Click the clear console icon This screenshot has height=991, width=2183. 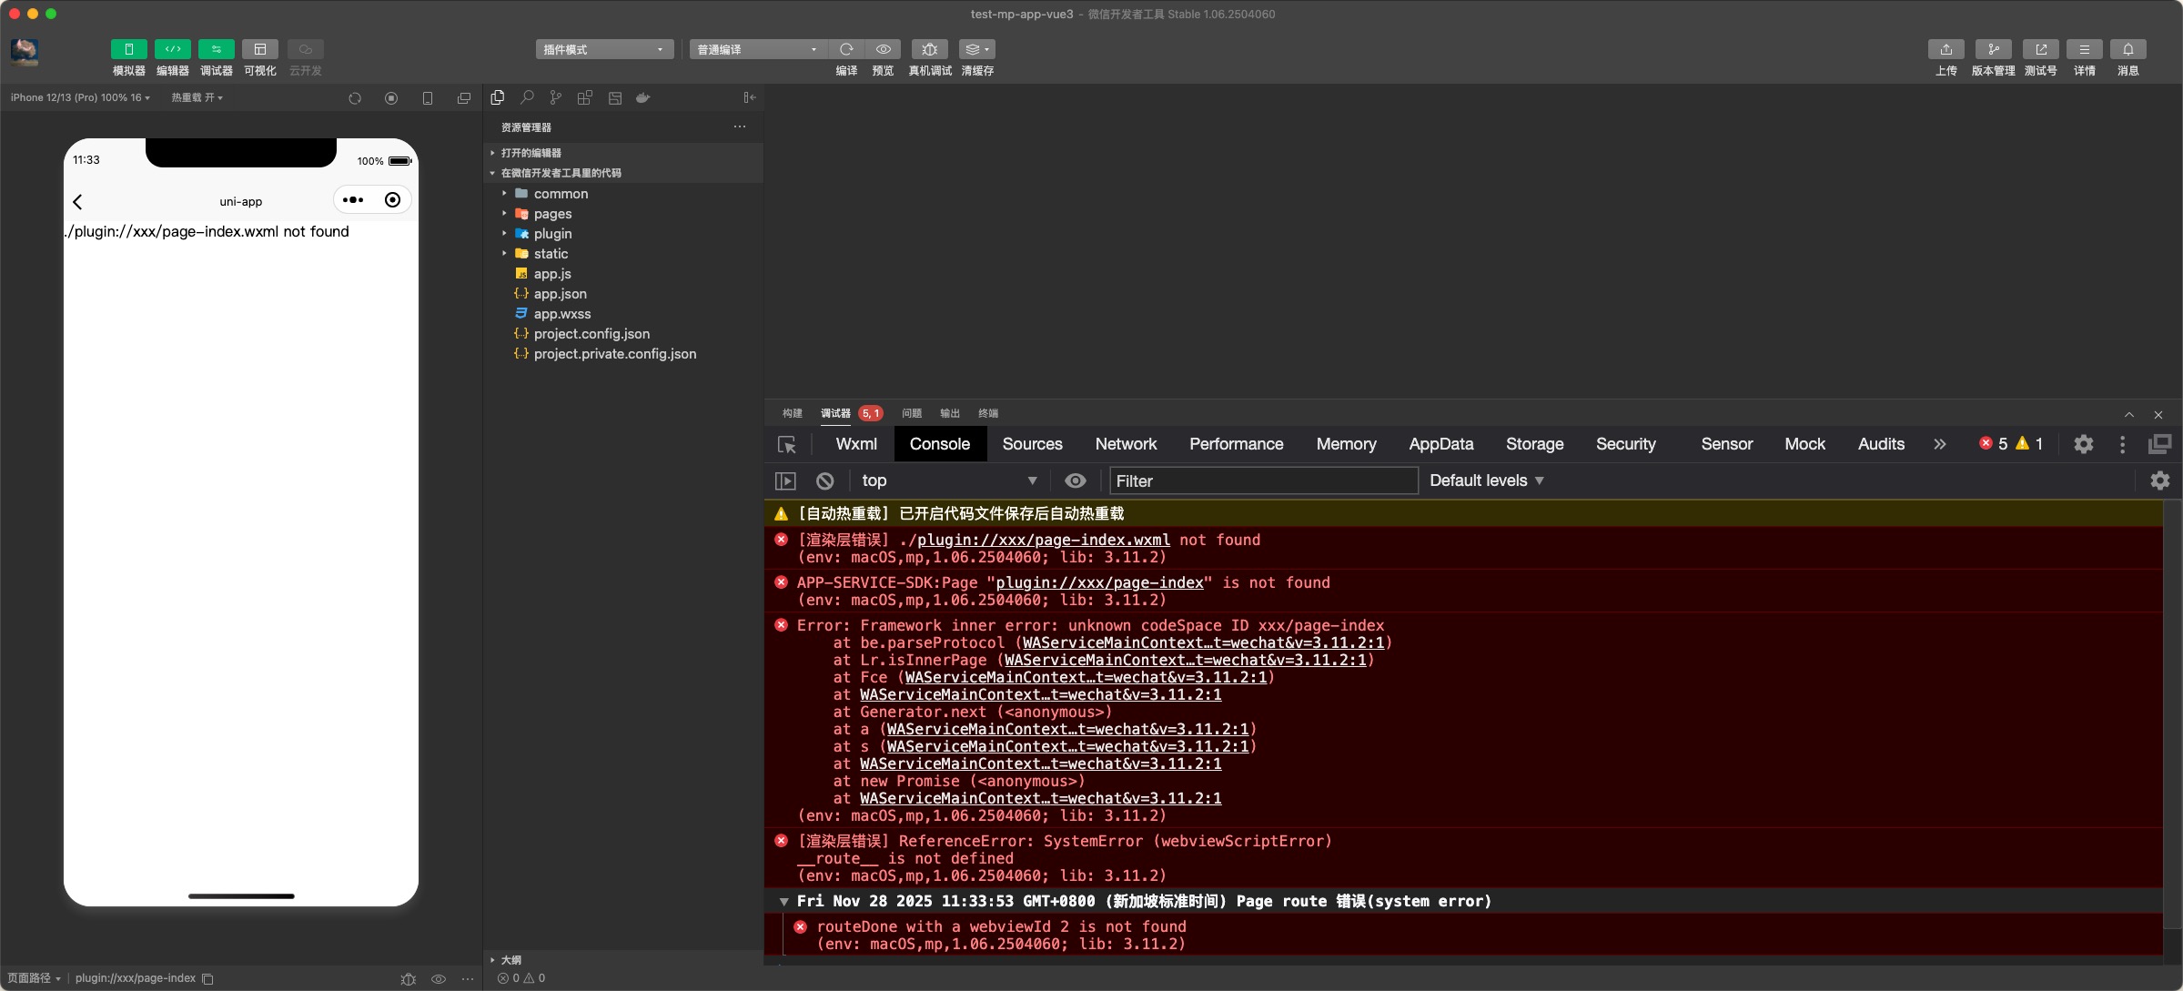824,480
